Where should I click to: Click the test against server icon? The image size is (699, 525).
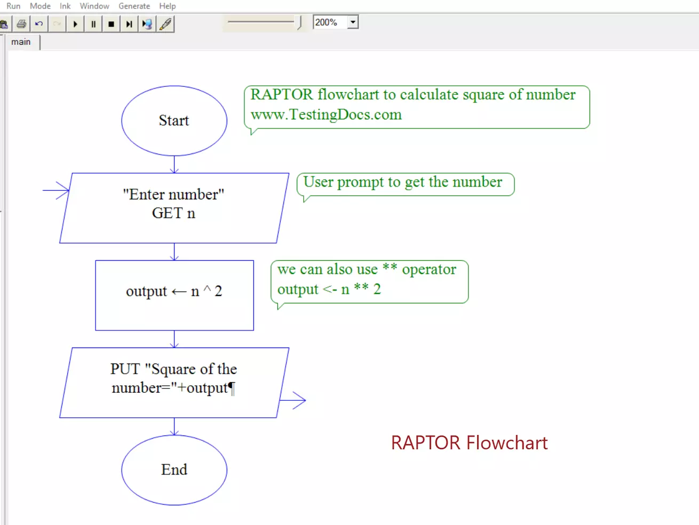(147, 24)
